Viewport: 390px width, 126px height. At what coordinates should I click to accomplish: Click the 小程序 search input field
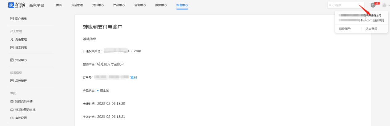point(346,5)
